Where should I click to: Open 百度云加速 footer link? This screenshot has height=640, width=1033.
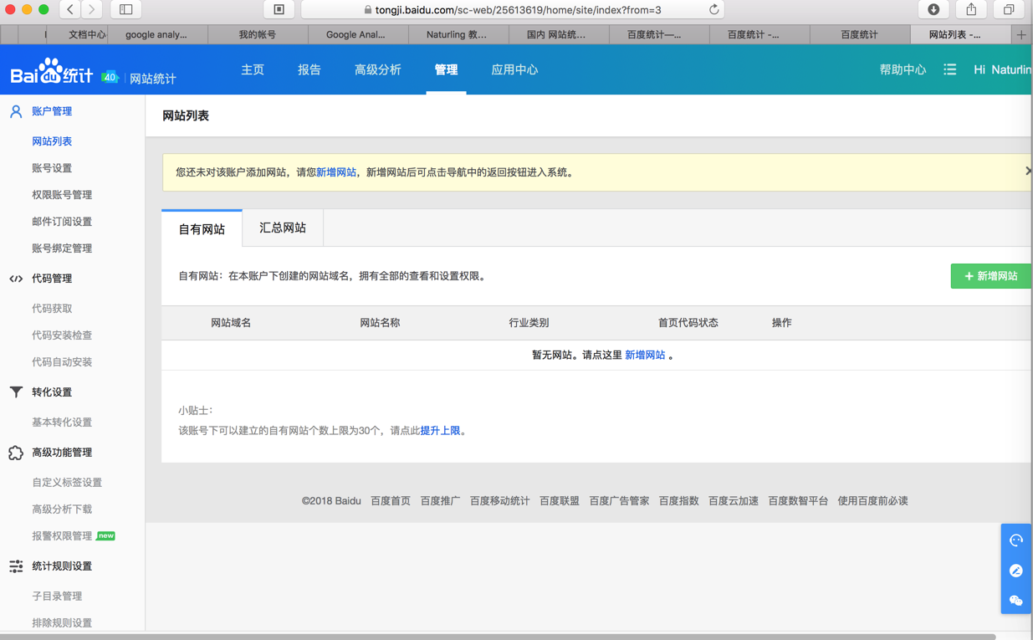[734, 501]
